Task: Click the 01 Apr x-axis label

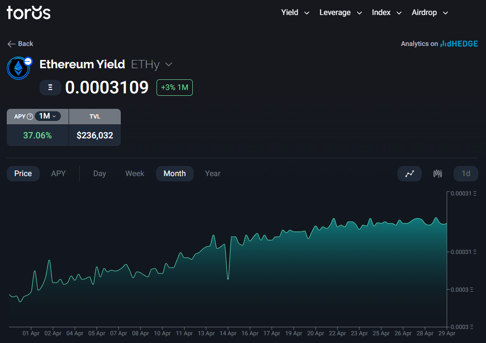Action: tap(31, 333)
